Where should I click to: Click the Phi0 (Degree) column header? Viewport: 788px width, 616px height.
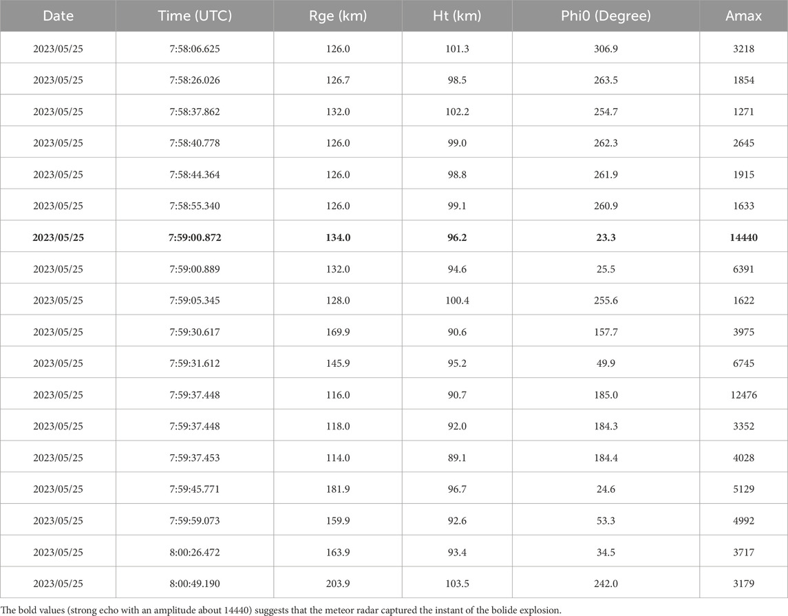(x=606, y=15)
